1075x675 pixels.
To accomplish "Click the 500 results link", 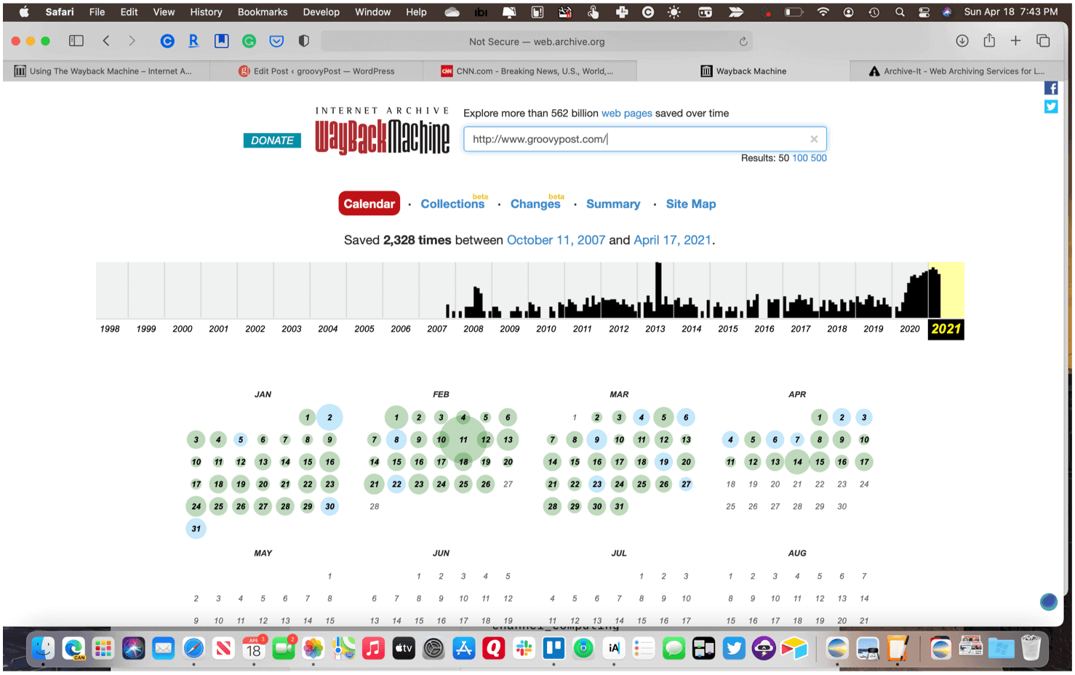I will 820,158.
